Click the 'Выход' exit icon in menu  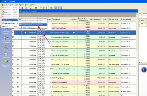point(3,27)
